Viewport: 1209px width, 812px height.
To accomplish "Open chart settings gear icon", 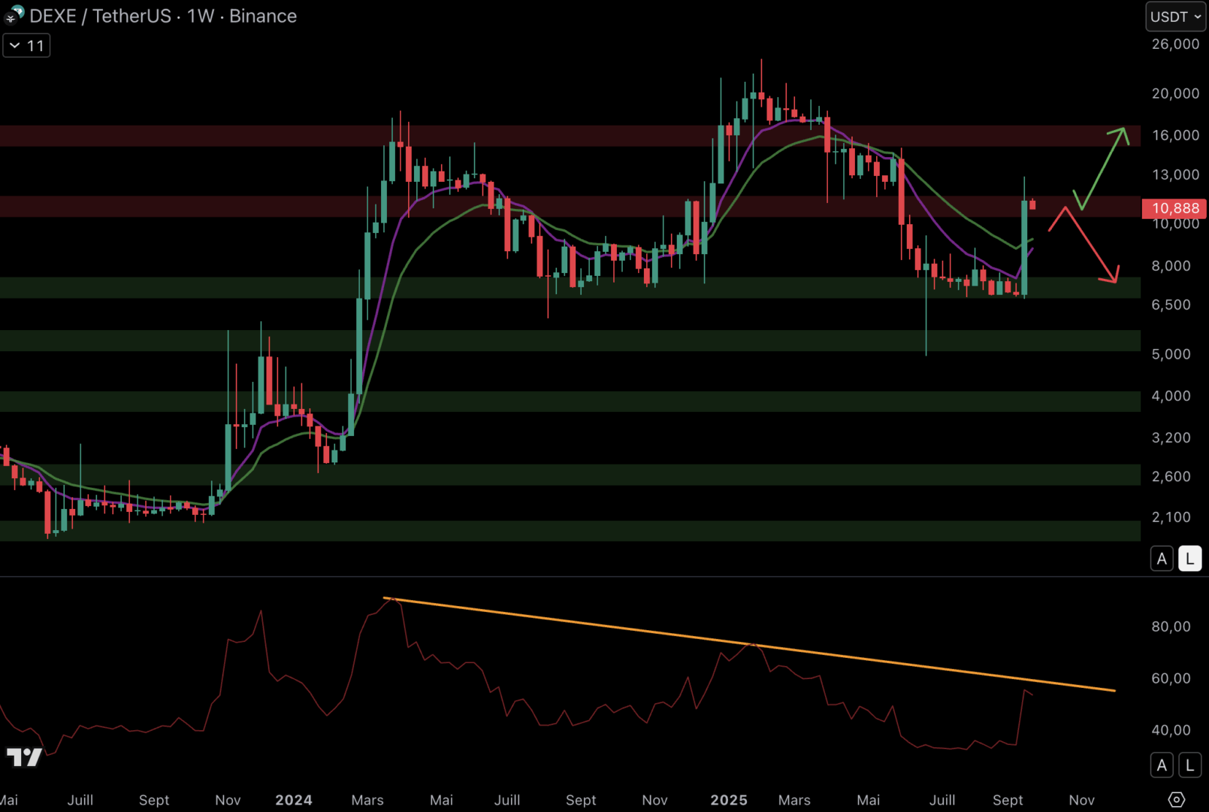I will point(1177,799).
